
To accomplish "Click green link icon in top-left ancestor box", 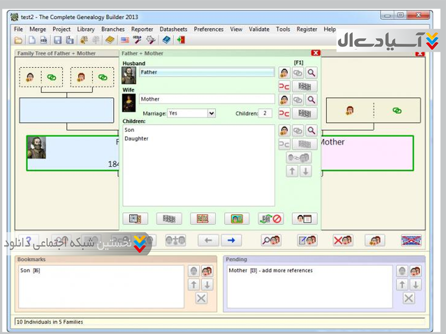I will point(52,77).
